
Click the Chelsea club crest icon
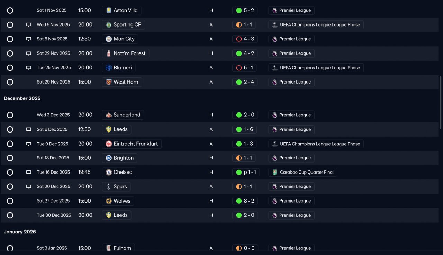point(109,172)
